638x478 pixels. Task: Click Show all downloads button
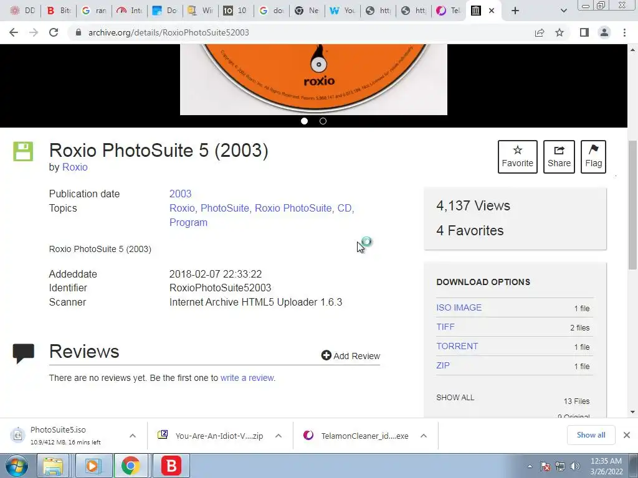click(x=591, y=435)
